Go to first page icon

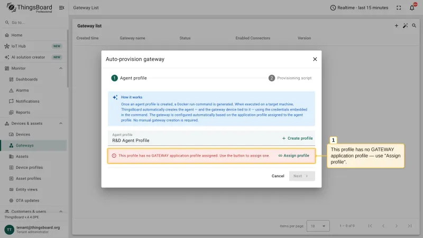pyautogui.click(x=370, y=226)
